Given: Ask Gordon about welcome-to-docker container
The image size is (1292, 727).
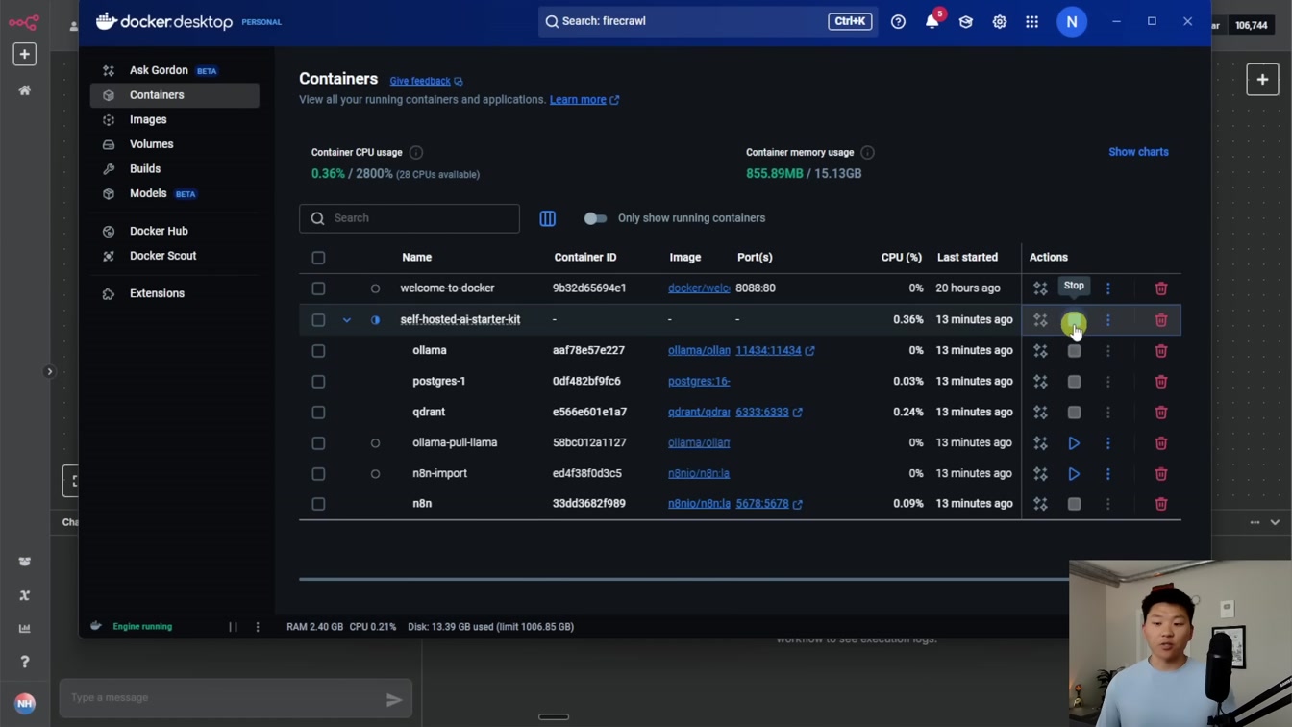Looking at the screenshot, I should click(1040, 288).
